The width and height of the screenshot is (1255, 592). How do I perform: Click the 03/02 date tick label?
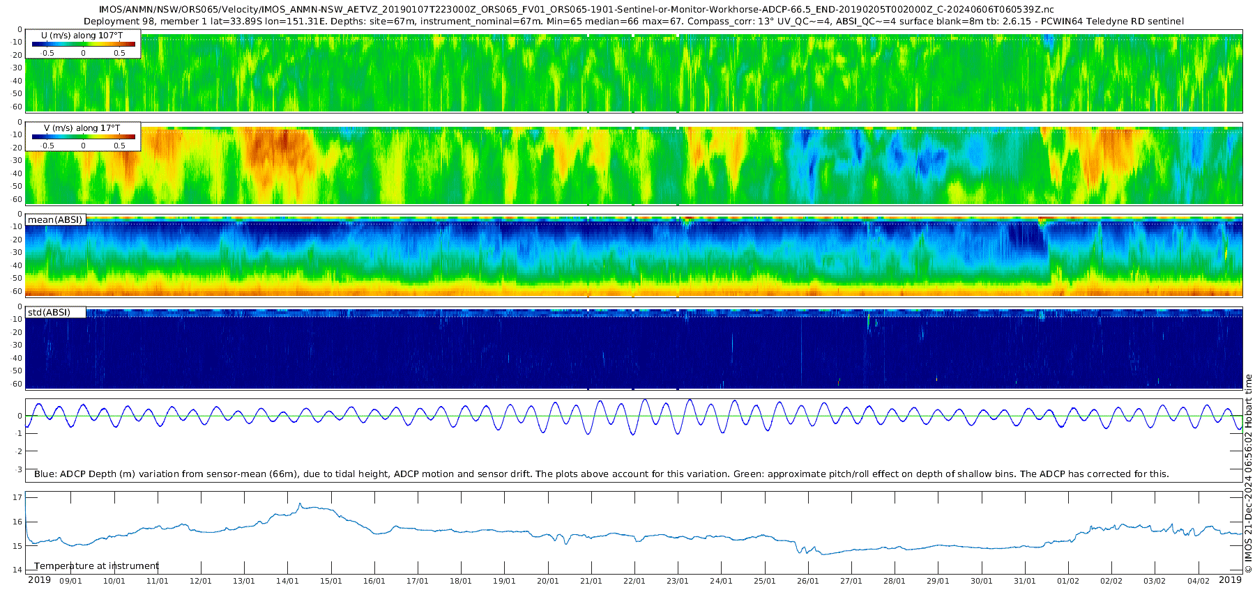[x=1155, y=581]
